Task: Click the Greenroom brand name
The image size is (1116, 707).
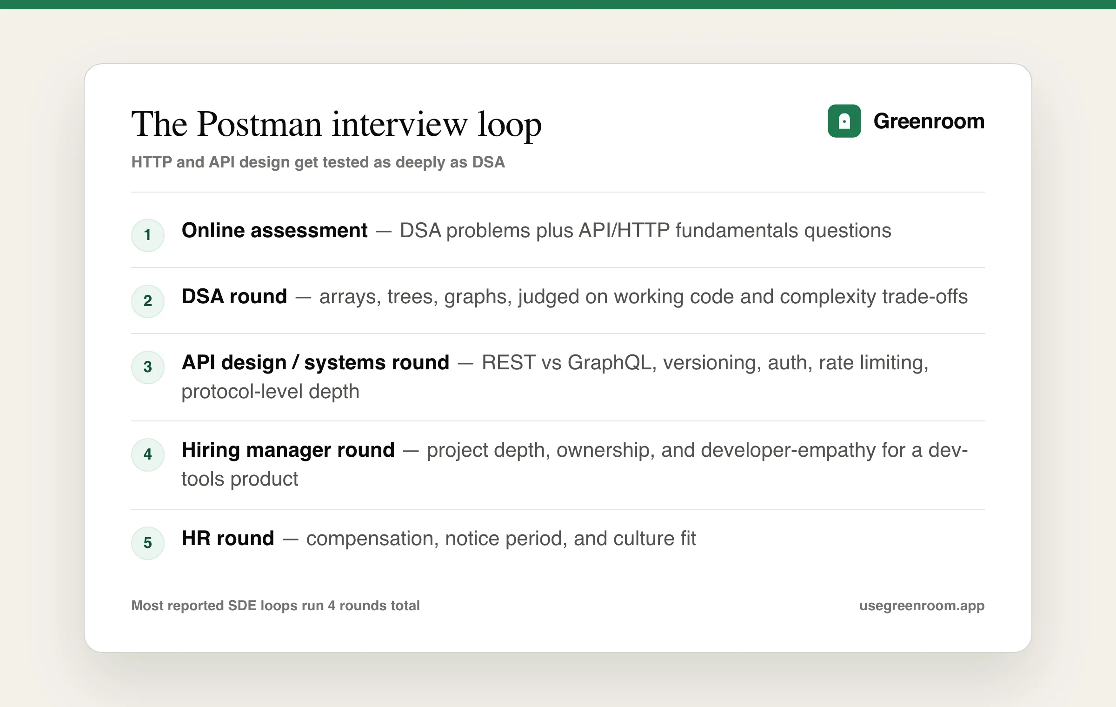Action: [929, 121]
